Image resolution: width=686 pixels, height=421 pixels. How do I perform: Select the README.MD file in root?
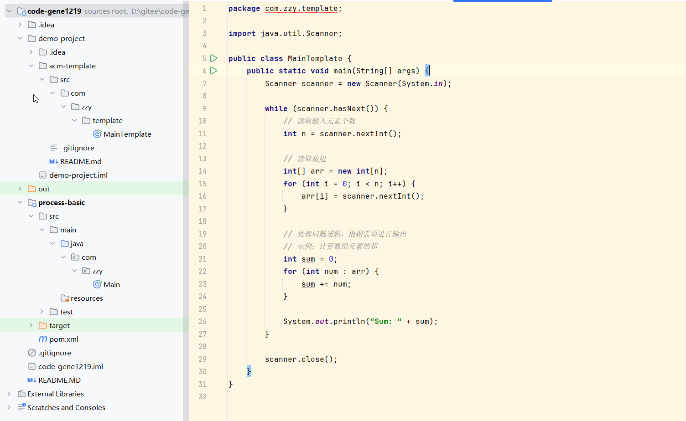54,380
